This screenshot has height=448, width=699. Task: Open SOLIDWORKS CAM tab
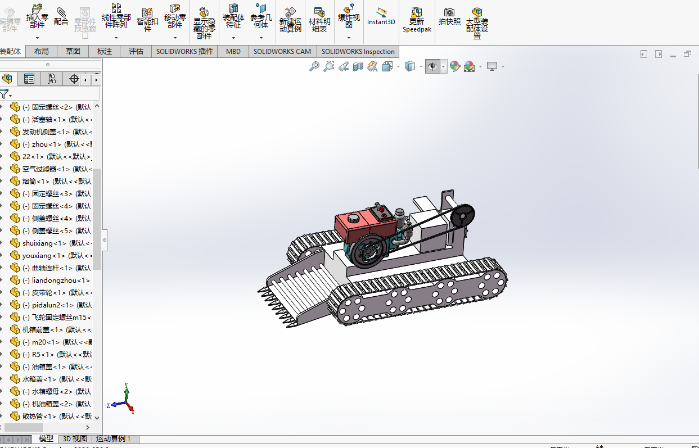[x=282, y=51]
